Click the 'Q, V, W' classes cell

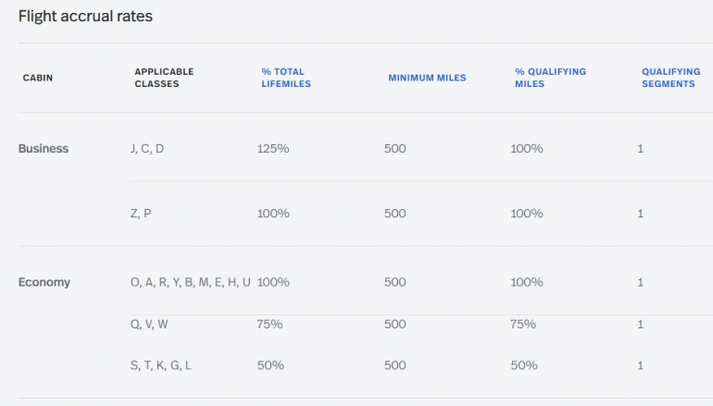tap(149, 324)
